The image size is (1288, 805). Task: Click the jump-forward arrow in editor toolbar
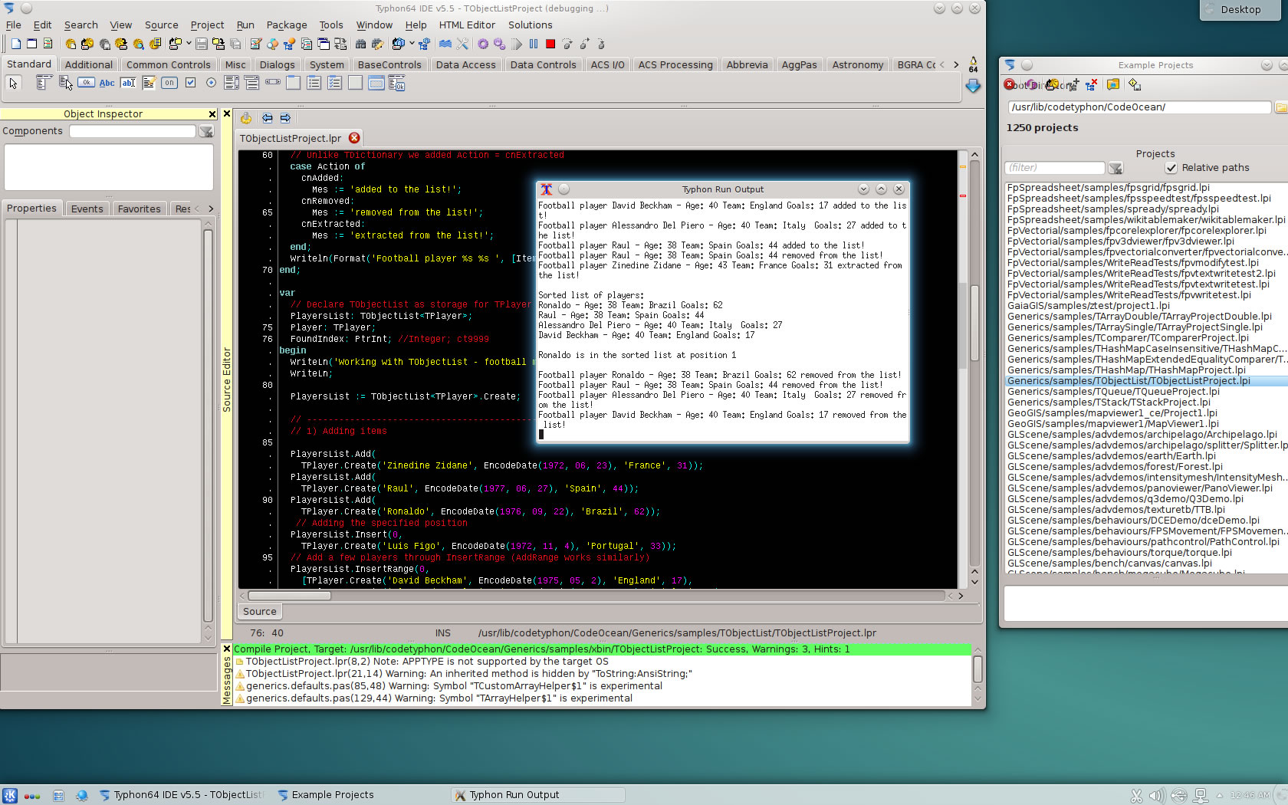click(285, 118)
